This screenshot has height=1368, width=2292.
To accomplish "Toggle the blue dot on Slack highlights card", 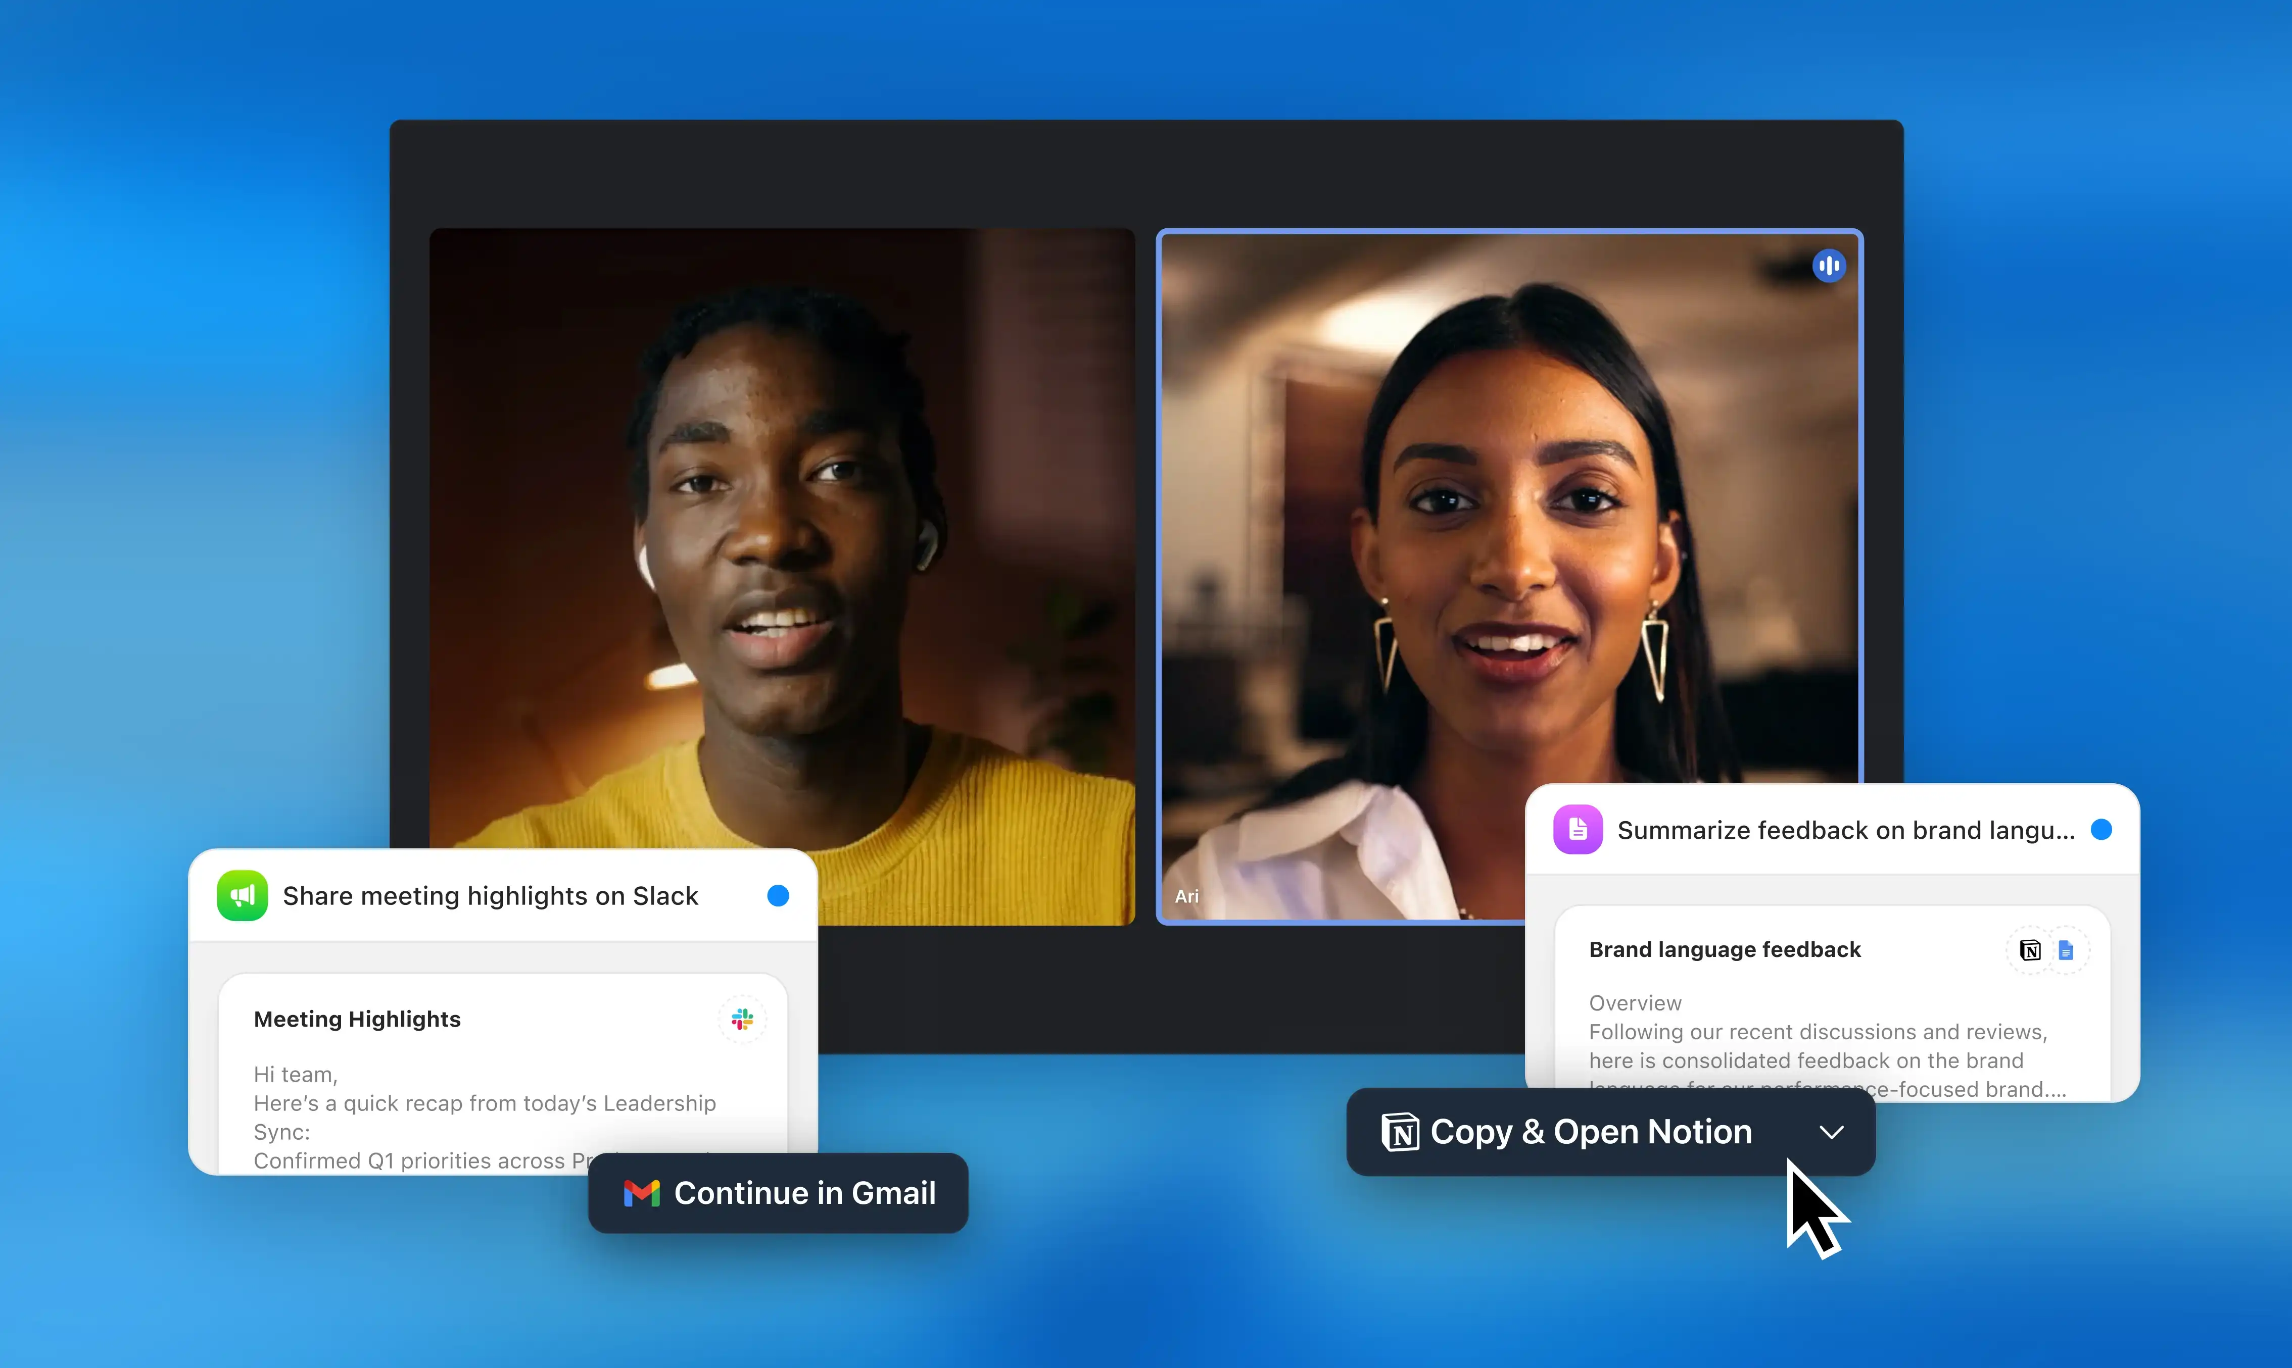I will pos(778,895).
